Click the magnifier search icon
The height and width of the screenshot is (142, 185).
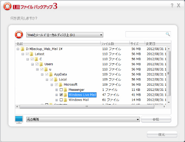[168, 34]
